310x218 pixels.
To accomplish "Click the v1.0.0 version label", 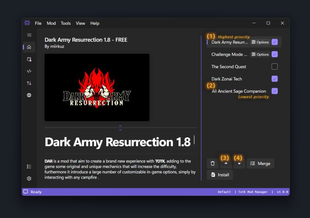I will click(x=282, y=192).
